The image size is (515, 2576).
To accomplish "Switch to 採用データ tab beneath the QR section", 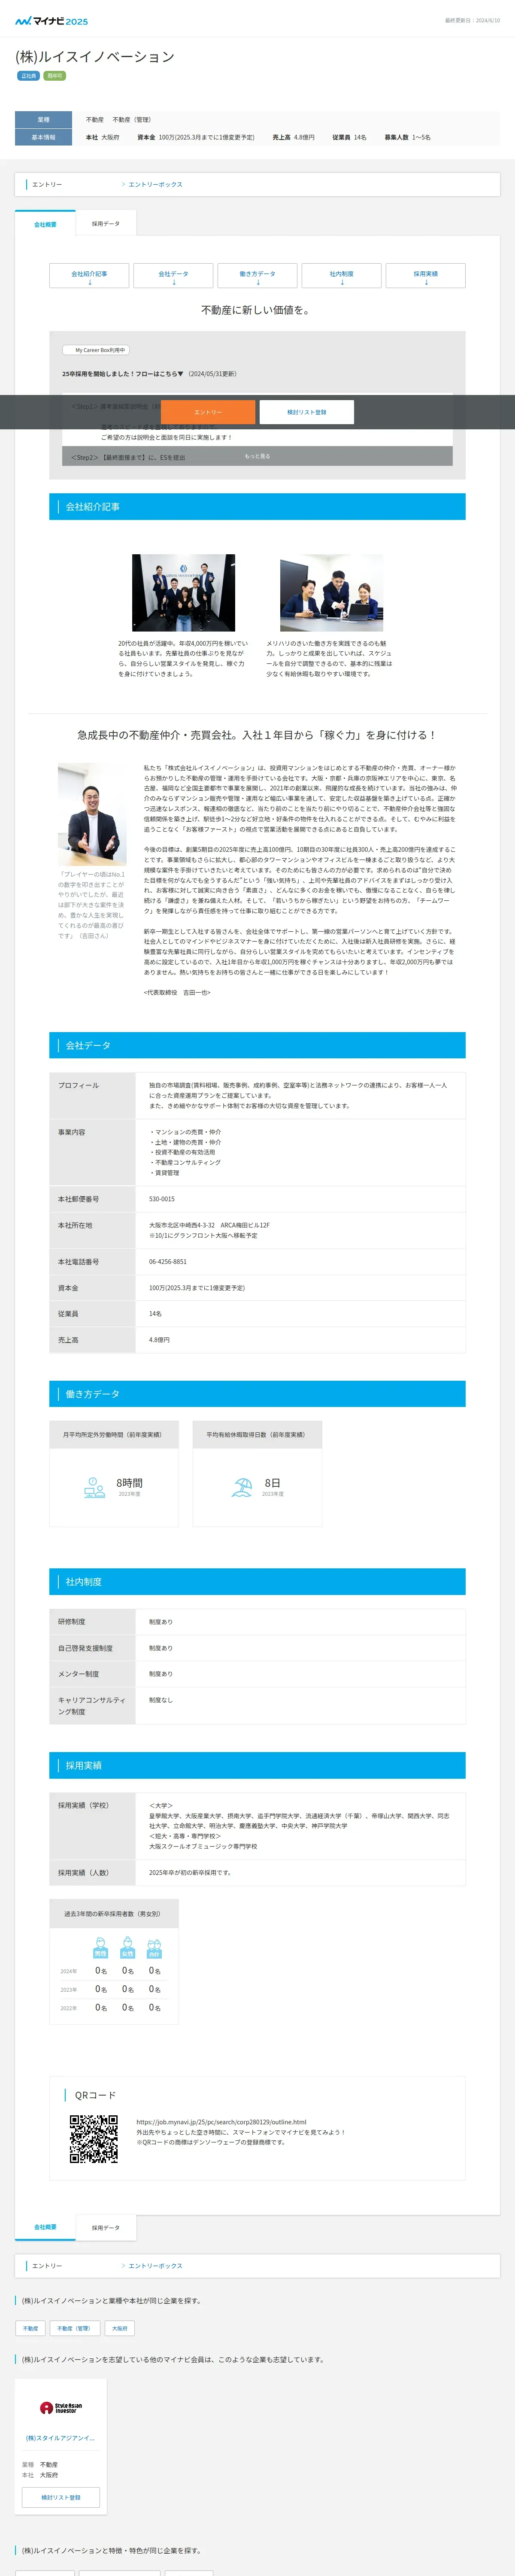I will 105,2227.
